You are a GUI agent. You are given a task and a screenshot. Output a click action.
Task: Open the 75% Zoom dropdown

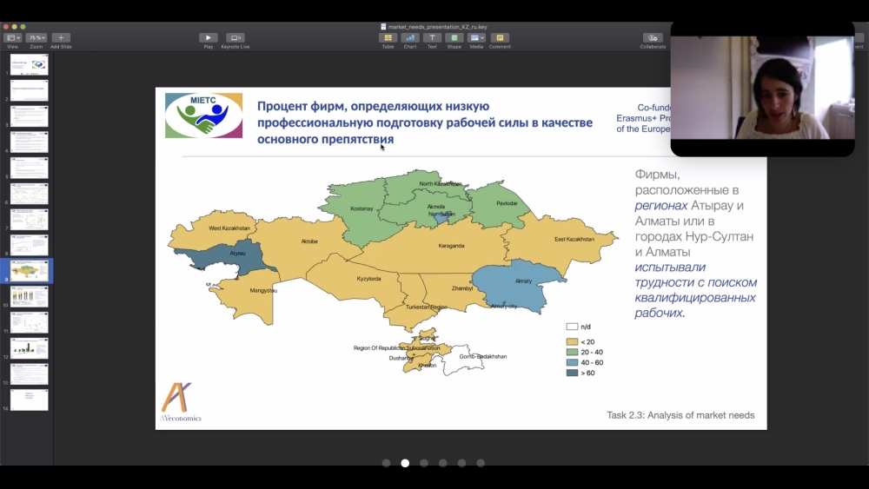pos(36,37)
